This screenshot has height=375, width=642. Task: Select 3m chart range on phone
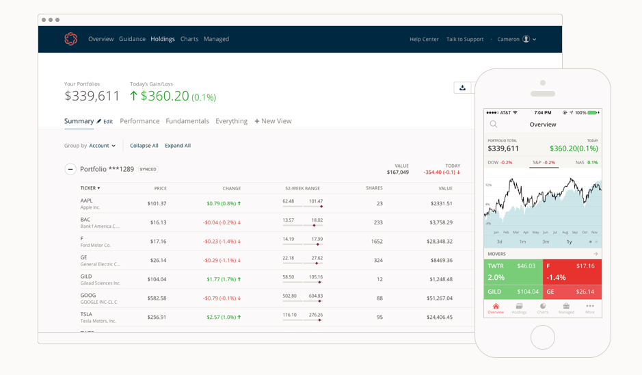point(546,242)
